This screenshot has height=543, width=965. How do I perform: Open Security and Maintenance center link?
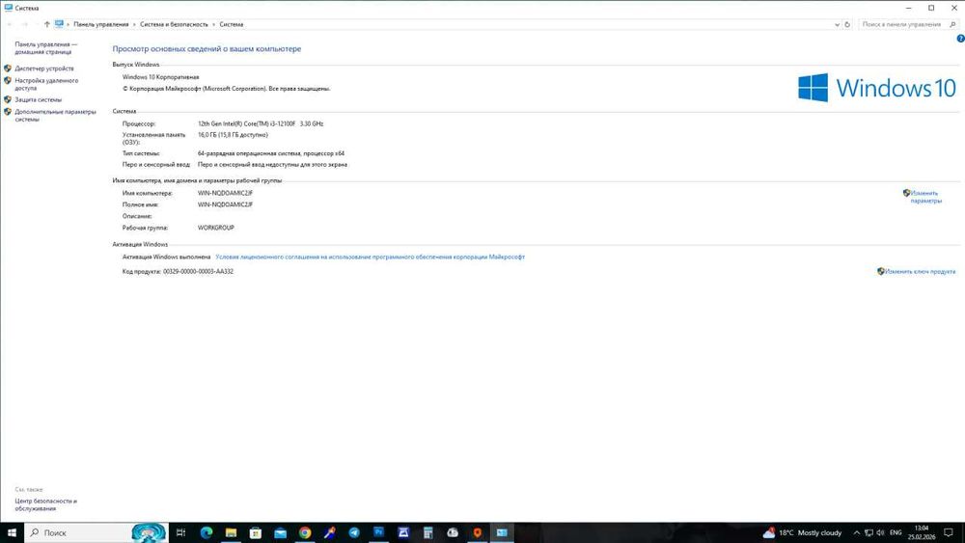pyautogui.click(x=45, y=504)
